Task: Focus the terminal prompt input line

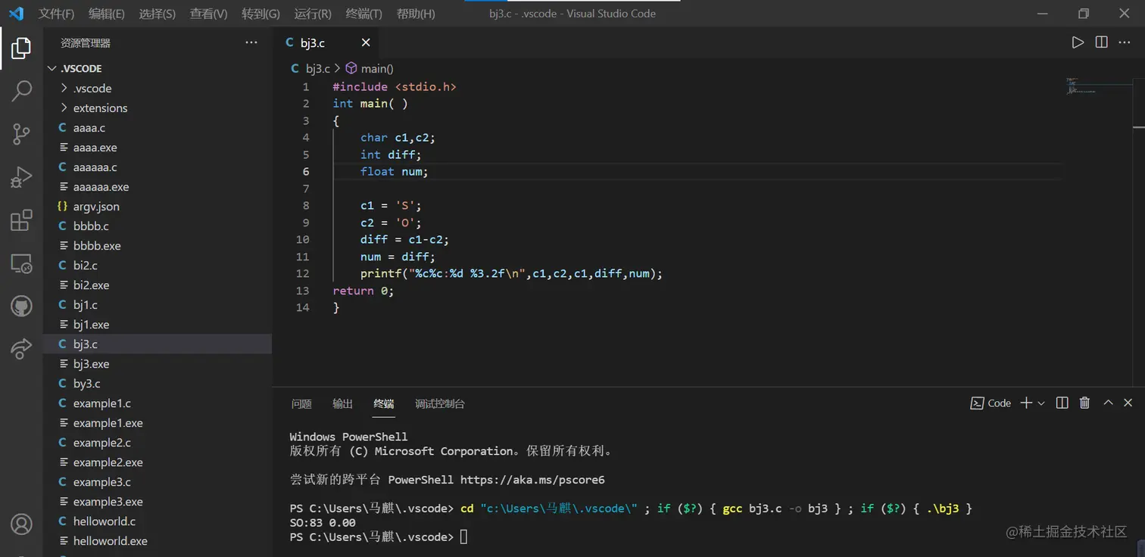Action: (379, 537)
